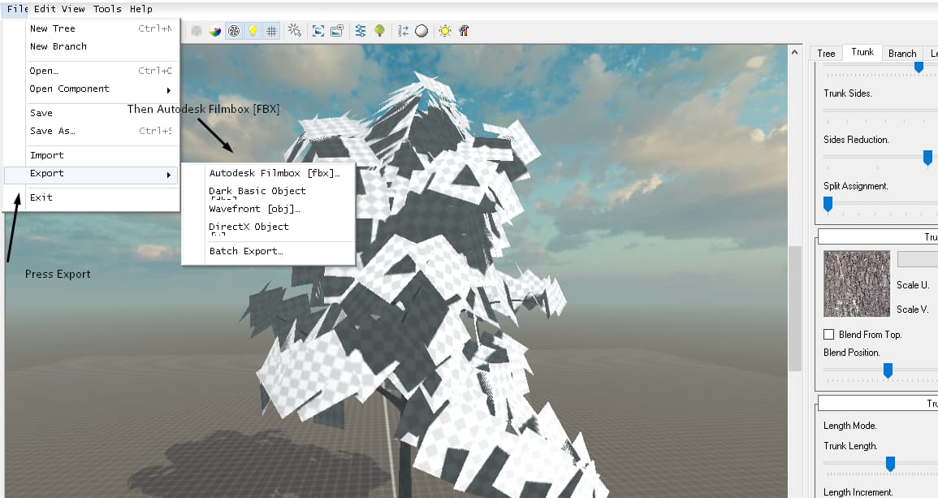
Task: Open the Export submenu
Action: (x=47, y=173)
